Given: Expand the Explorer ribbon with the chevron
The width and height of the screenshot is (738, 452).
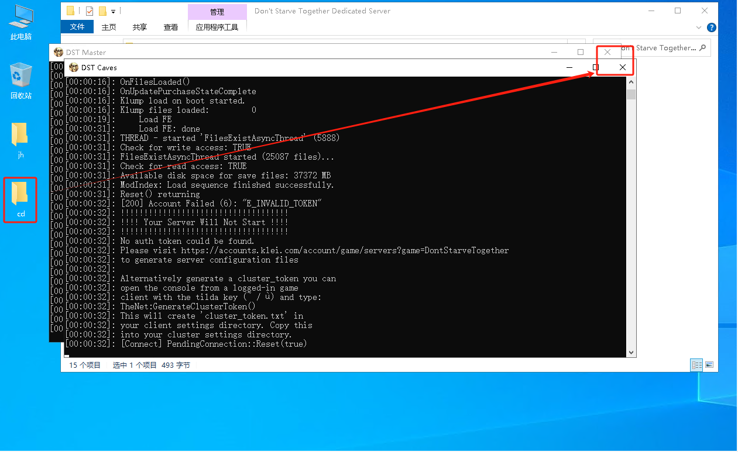Looking at the screenshot, I should (x=699, y=27).
